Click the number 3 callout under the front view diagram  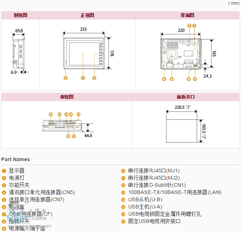tap(94, 78)
